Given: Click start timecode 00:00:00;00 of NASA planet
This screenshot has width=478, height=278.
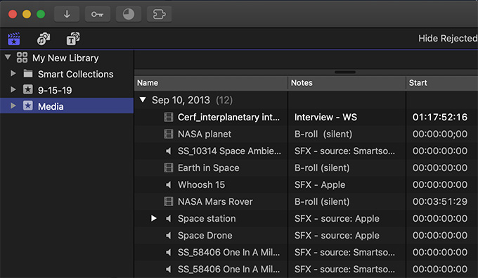Looking at the screenshot, I should tap(440, 134).
